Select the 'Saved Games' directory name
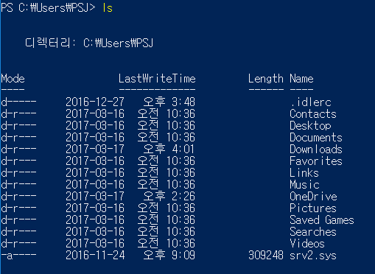375x274 pixels. coord(322,220)
